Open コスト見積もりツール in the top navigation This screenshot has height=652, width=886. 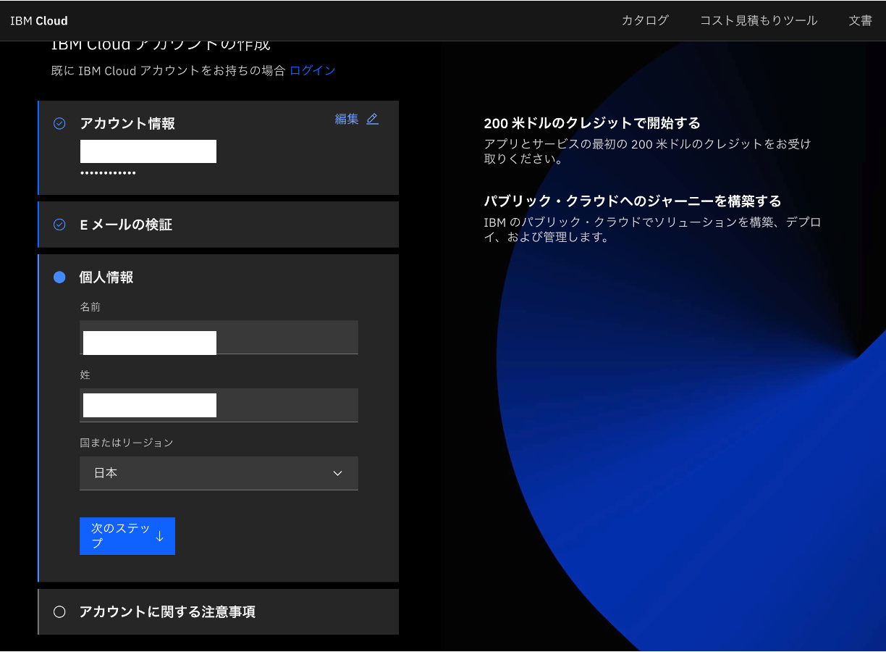tap(759, 20)
